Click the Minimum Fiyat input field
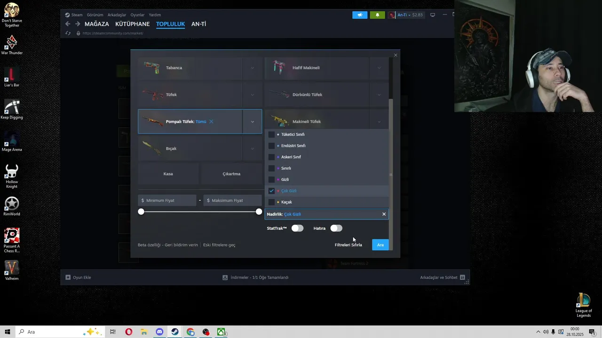Viewport: 602px width, 338px height. (167, 200)
